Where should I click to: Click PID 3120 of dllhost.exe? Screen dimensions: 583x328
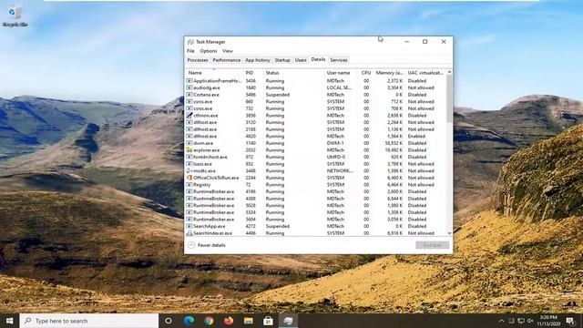coord(251,122)
